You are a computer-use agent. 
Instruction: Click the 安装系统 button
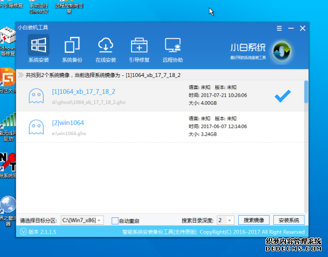click(289, 220)
